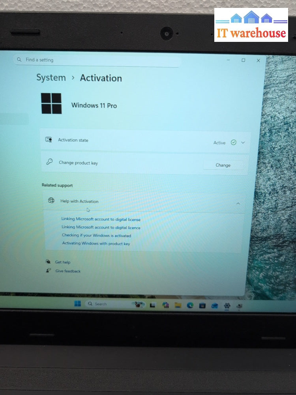Click the Get help link
The image size is (296, 395).
[63, 262]
